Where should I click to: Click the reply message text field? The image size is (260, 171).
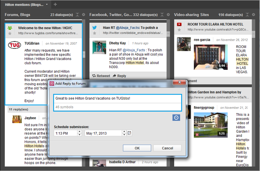pyautogui.click(x=118, y=98)
